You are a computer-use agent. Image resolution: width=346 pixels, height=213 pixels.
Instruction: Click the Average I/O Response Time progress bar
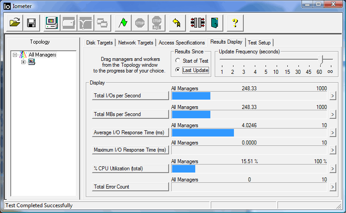249,133
